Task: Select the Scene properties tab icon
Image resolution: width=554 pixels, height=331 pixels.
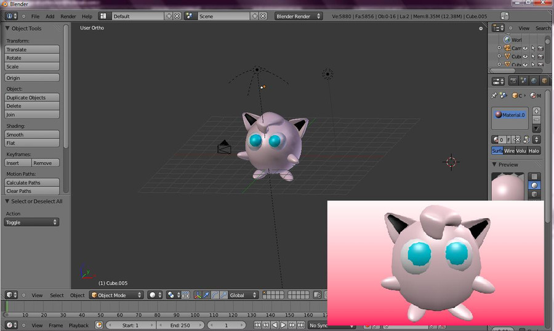Action: (523, 81)
